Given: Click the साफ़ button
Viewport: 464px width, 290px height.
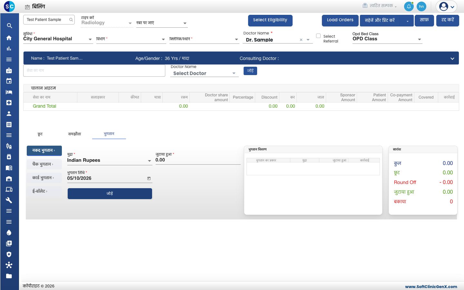Looking at the screenshot, I should (424, 20).
